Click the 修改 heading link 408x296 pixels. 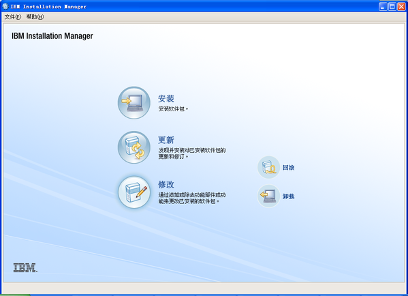[166, 184]
